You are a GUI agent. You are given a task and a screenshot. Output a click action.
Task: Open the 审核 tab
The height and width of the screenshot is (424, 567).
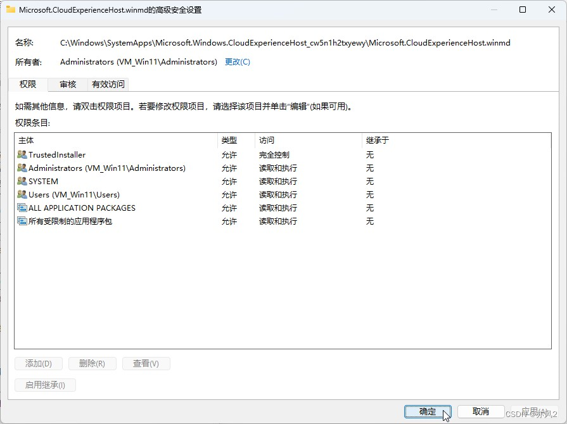68,85
